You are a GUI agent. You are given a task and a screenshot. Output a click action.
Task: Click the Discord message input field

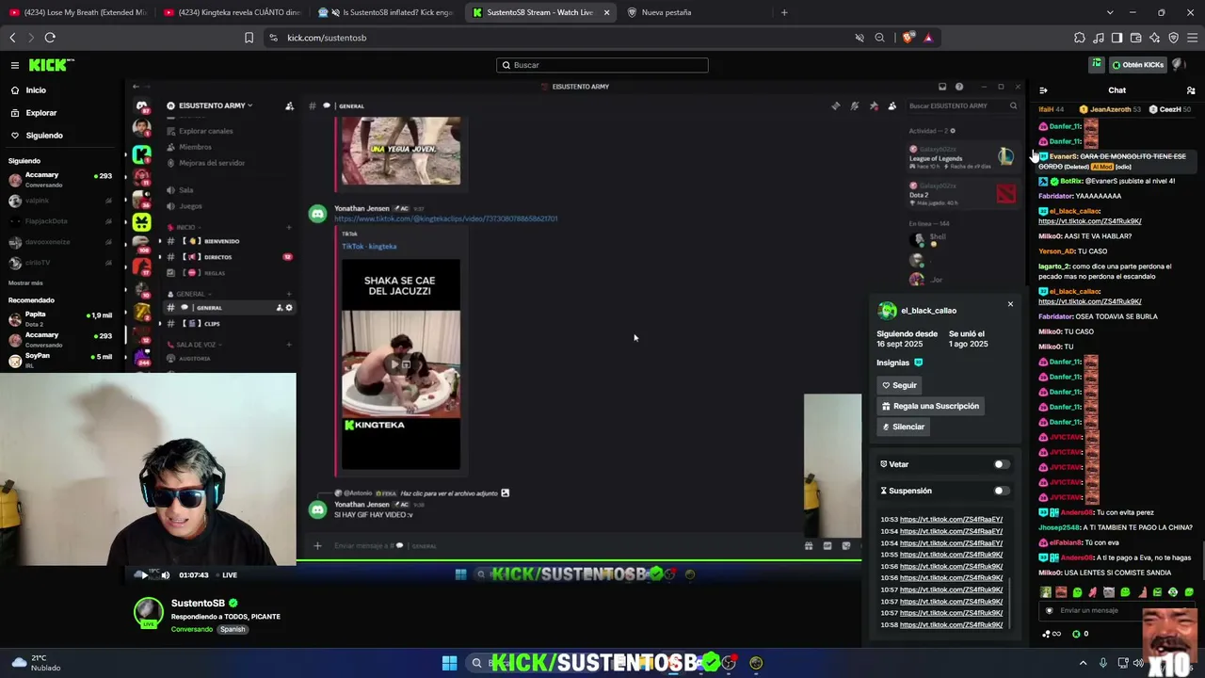(x=565, y=546)
